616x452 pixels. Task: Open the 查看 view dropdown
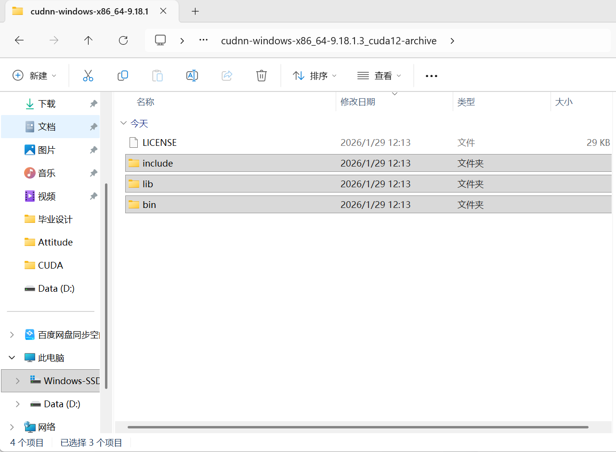click(x=379, y=76)
